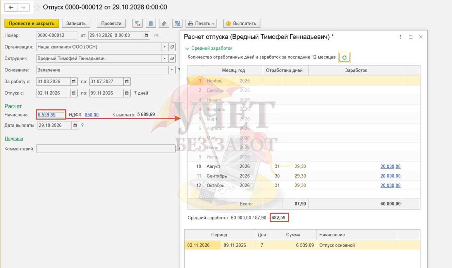Click the Провести и закрыть button
The height and width of the screenshot is (268, 452).
tap(32, 23)
